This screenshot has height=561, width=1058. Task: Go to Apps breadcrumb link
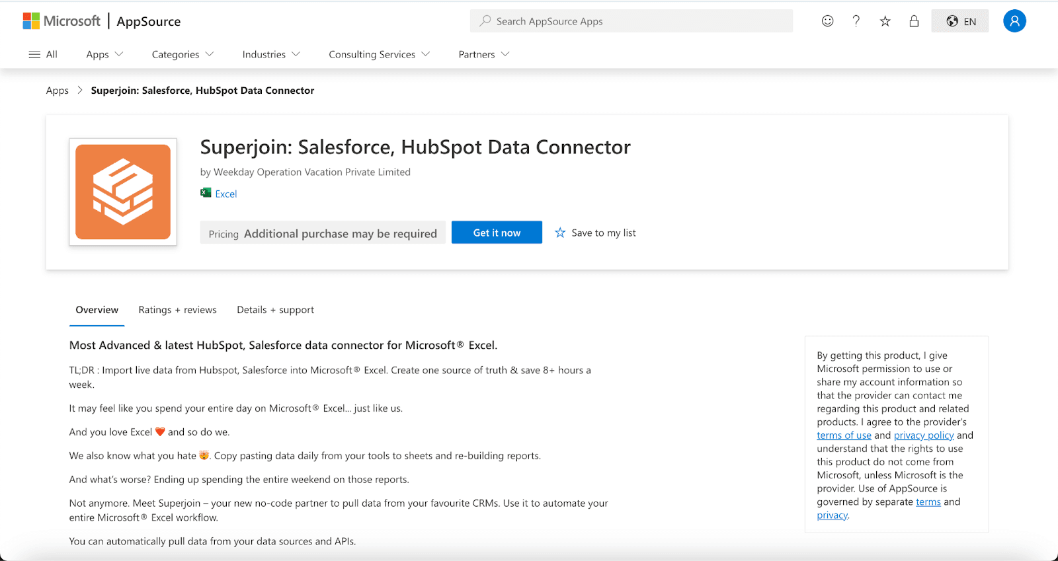[58, 91]
